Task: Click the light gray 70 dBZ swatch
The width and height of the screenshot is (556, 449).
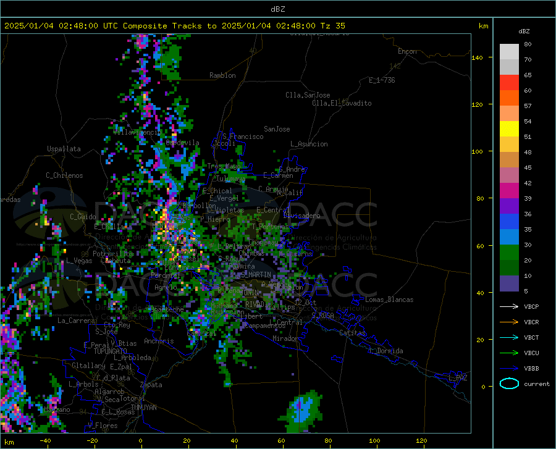Action: pos(509,52)
